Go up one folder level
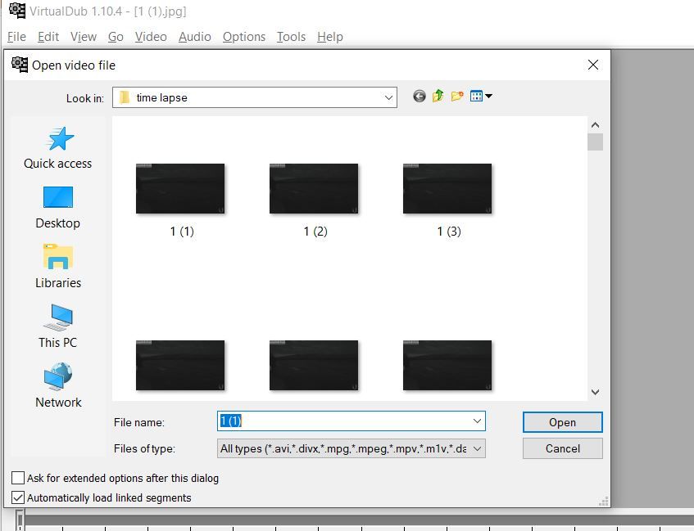The width and height of the screenshot is (694, 531). click(x=438, y=96)
